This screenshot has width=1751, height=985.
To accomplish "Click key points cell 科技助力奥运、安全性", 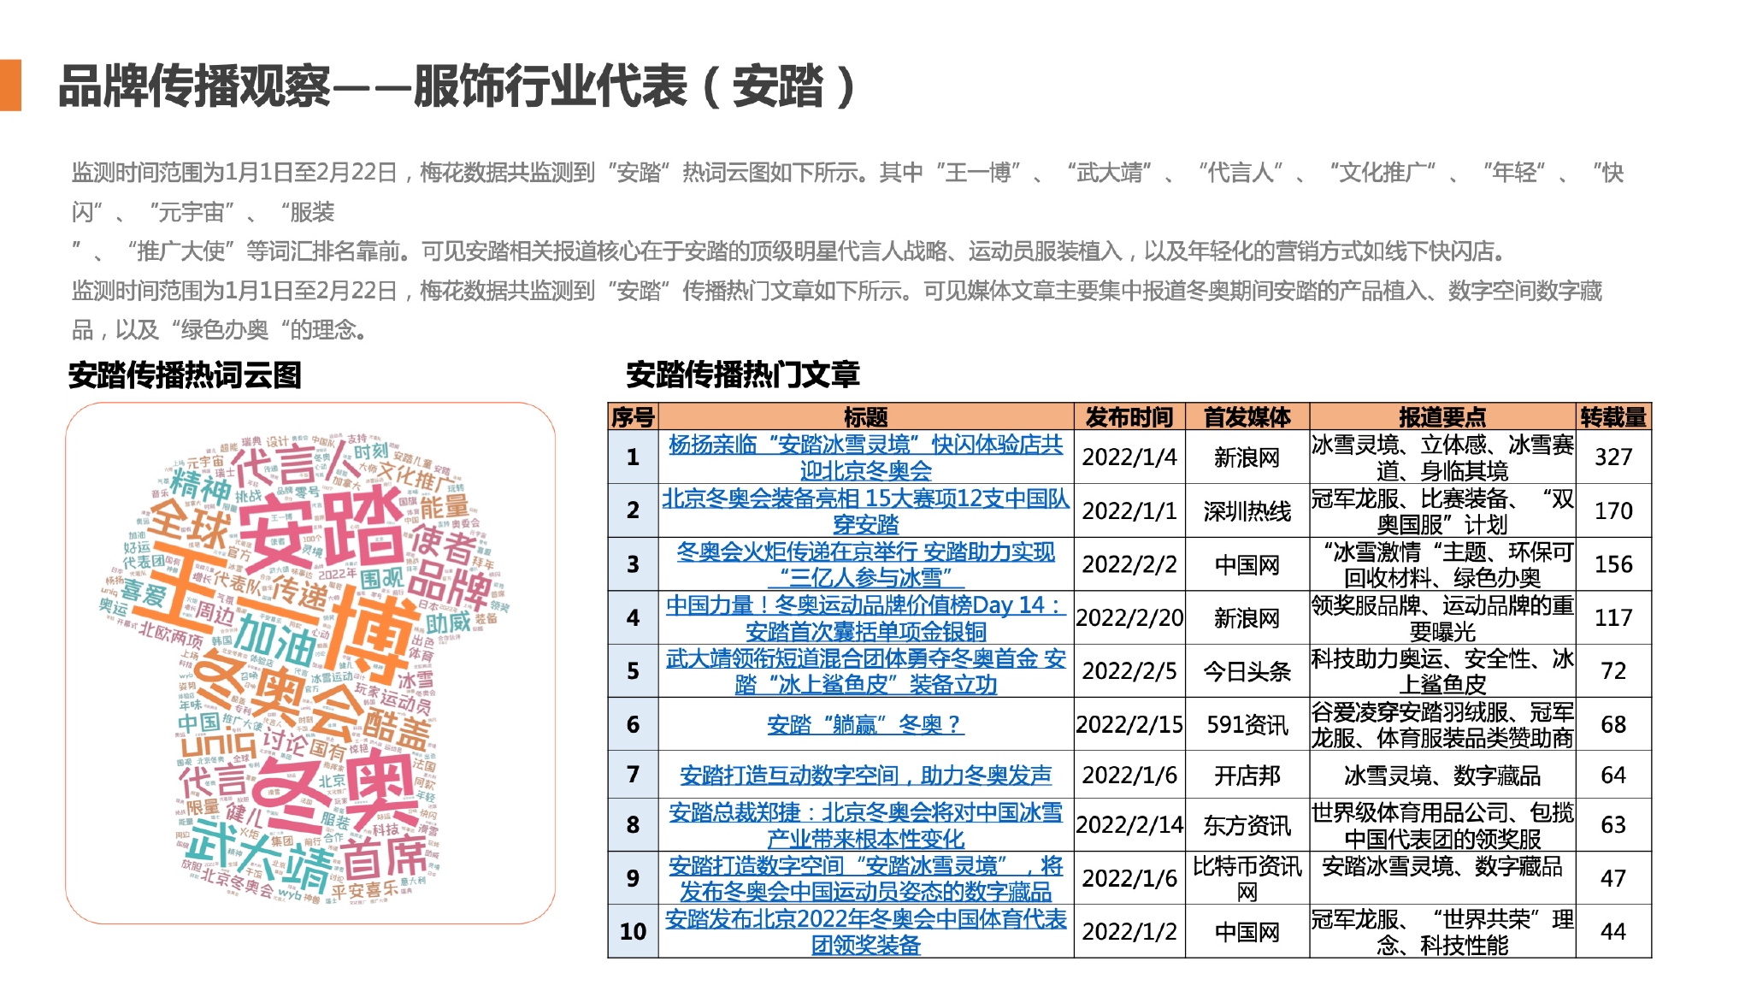I will pyautogui.click(x=1441, y=671).
